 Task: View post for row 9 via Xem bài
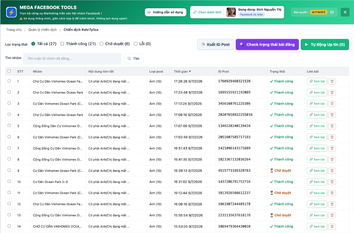[317, 171]
